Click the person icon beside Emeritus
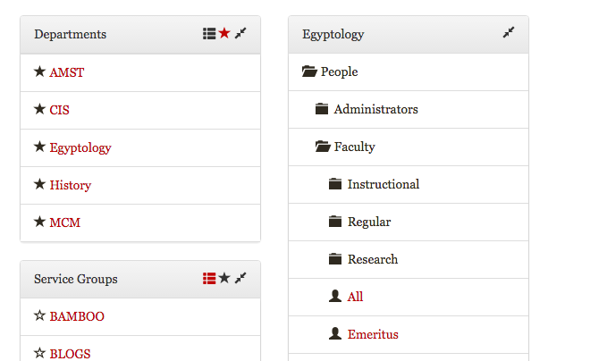Screen dimensions: 590x361 click(x=335, y=333)
